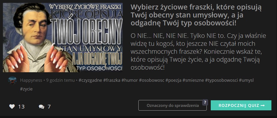277x118 pixels.
Task: Select the #zycie hashtag
Action: [26, 89]
